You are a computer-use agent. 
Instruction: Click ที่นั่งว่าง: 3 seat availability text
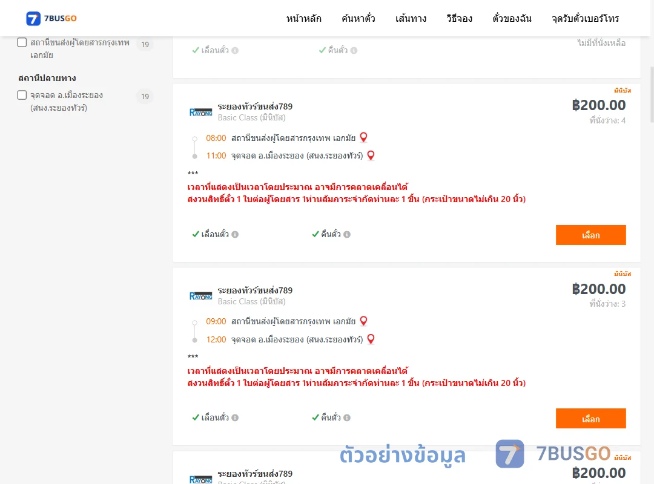click(607, 304)
